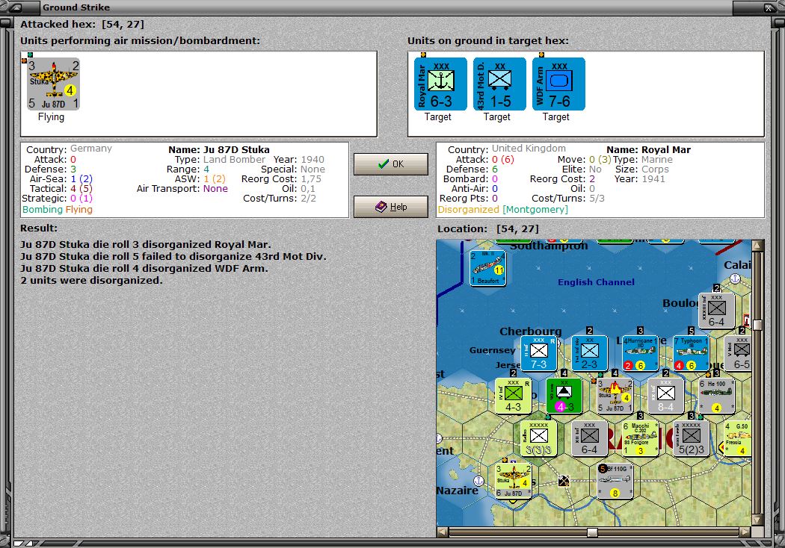Click the 'Name: Royal Mar' heading
Image resolution: width=785 pixels, height=548 pixels.
(x=648, y=149)
